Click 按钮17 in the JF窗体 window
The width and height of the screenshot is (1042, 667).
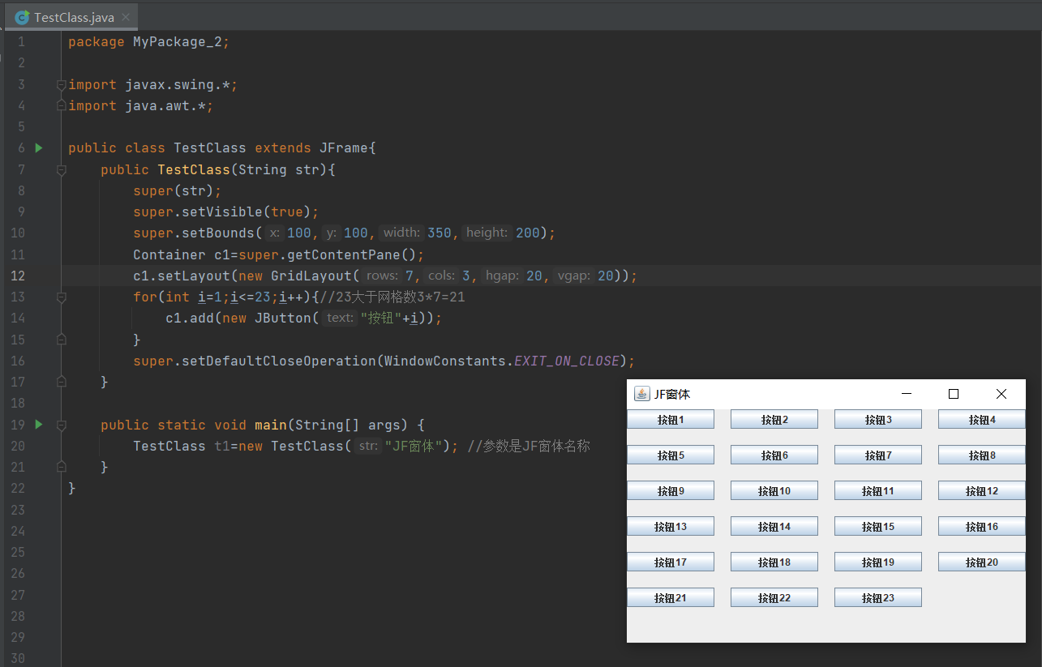(671, 562)
